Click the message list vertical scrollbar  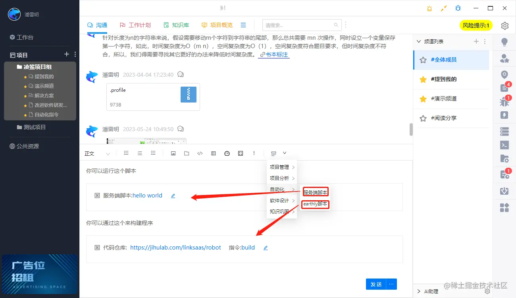point(411,130)
